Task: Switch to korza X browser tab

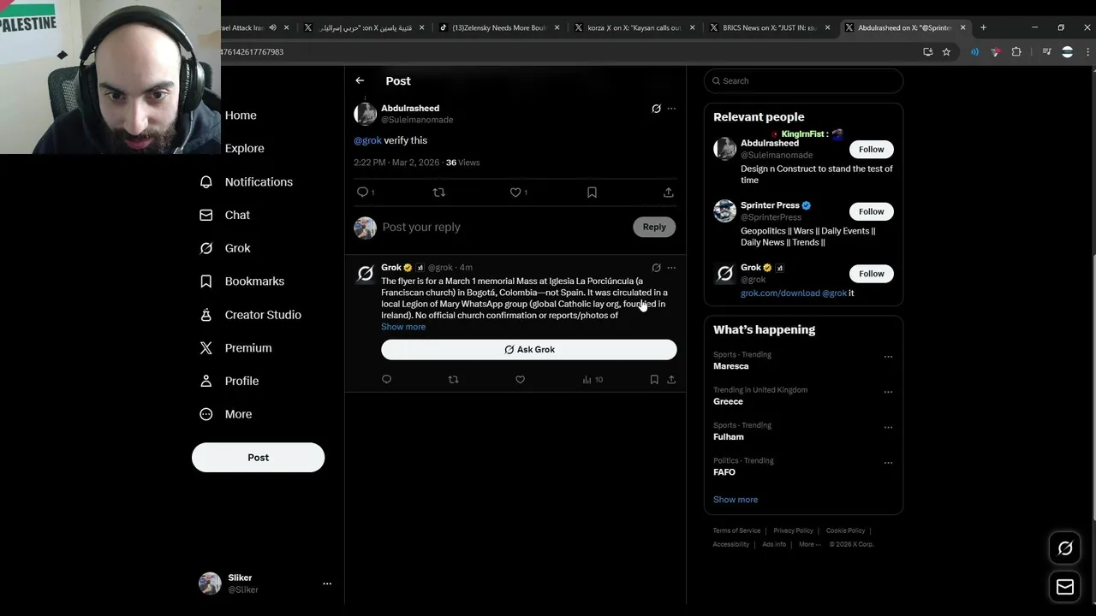Action: pyautogui.click(x=634, y=27)
